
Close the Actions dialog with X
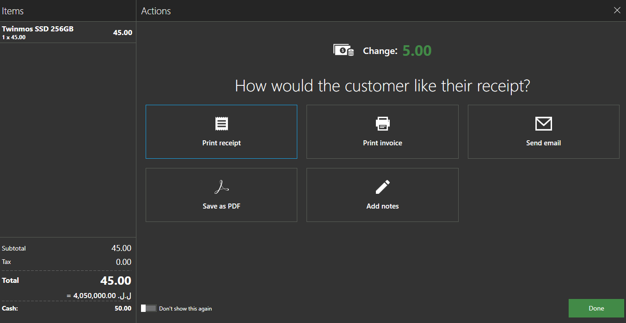point(617,10)
